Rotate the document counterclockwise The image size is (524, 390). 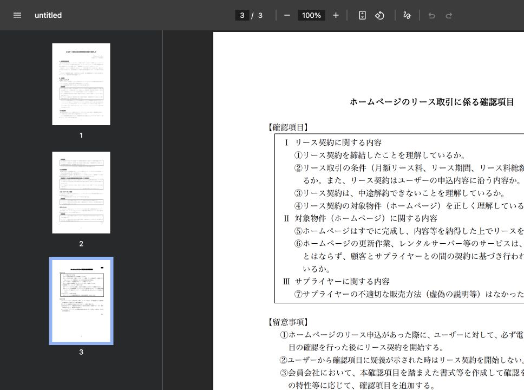click(x=379, y=15)
